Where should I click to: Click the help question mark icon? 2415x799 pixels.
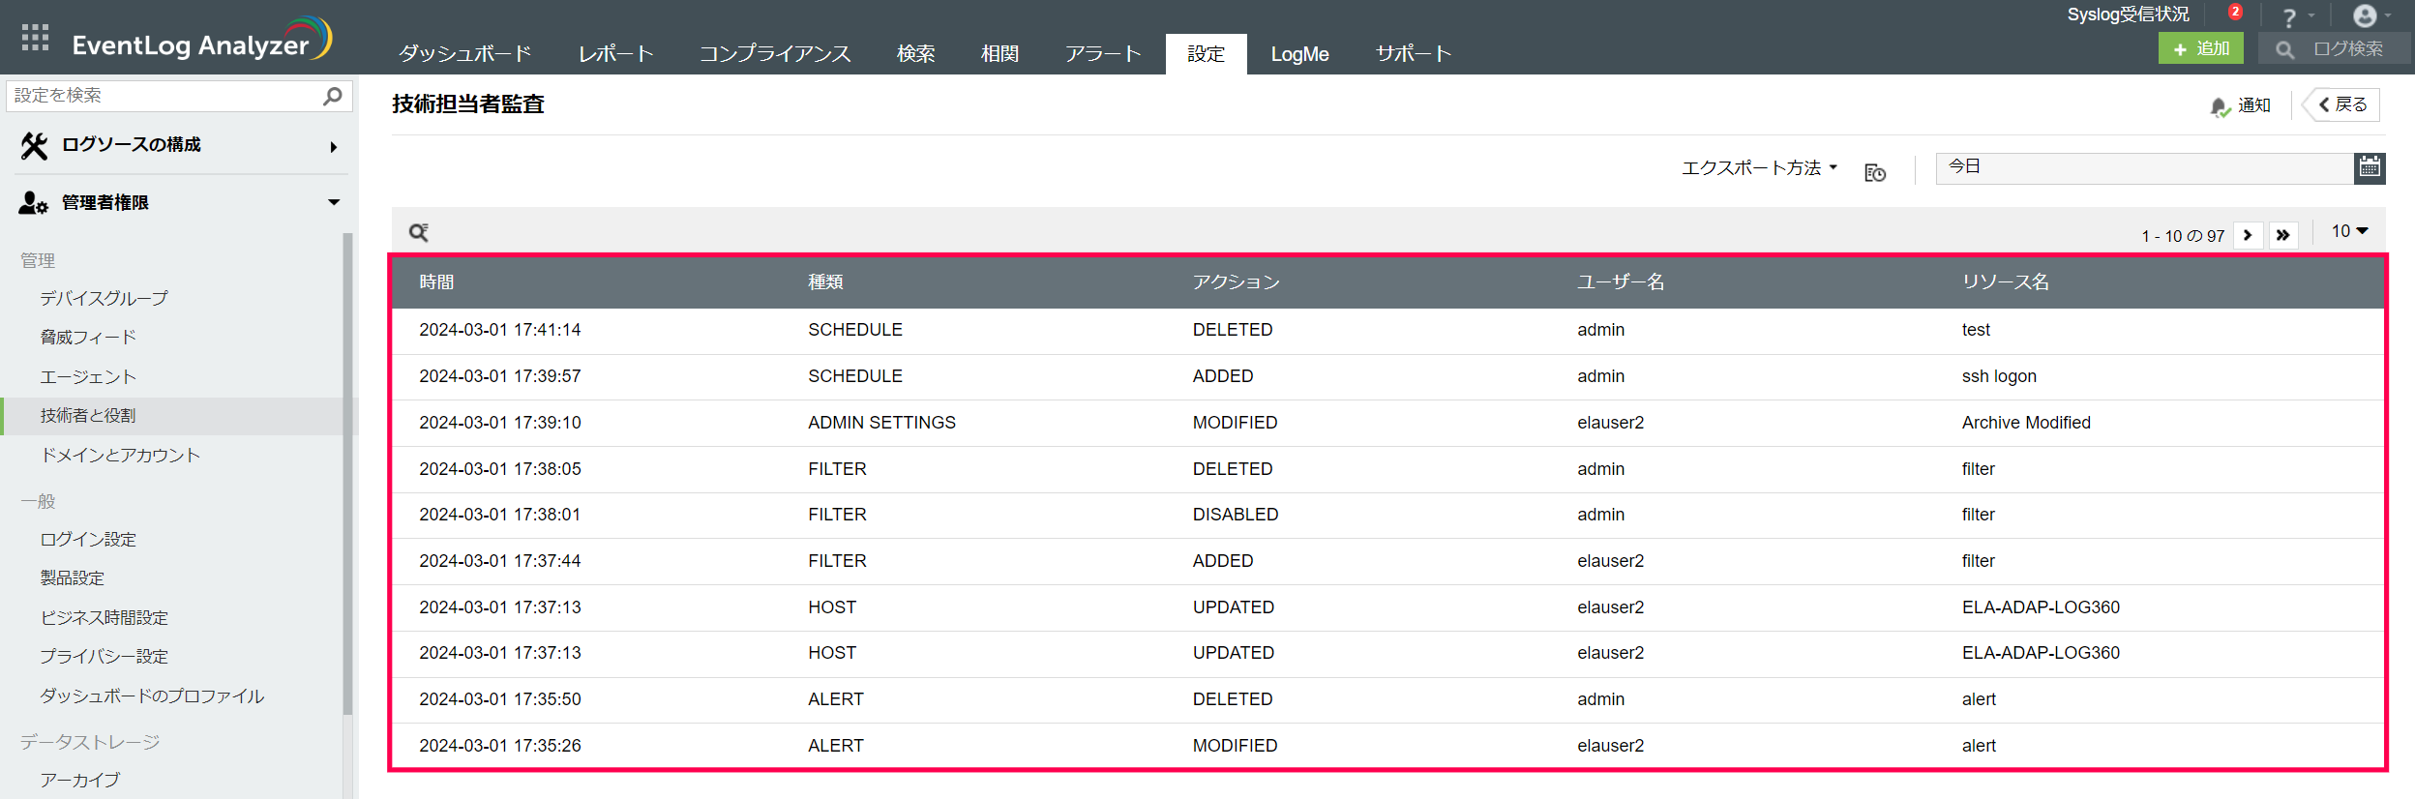pyautogui.click(x=2288, y=17)
